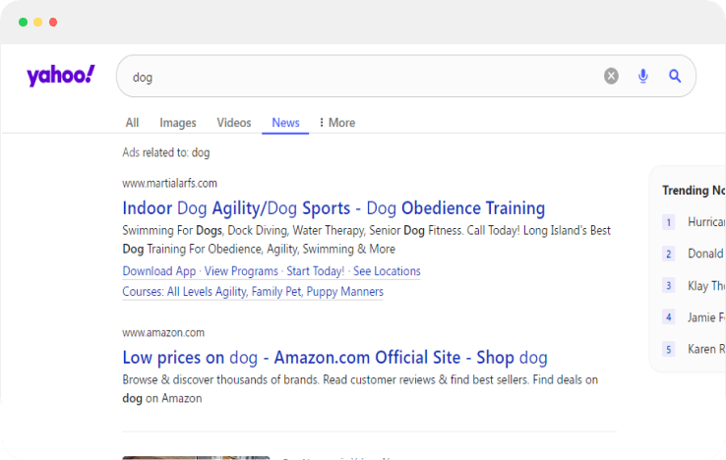This screenshot has width=726, height=460.
Task: Visit the See Locations sitelink
Action: point(387,271)
